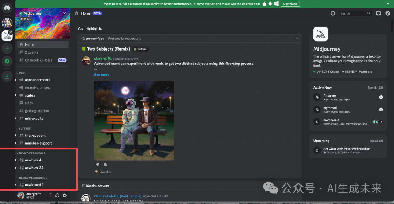Open Midjourney server dropdown chevron

[x=65, y=13]
